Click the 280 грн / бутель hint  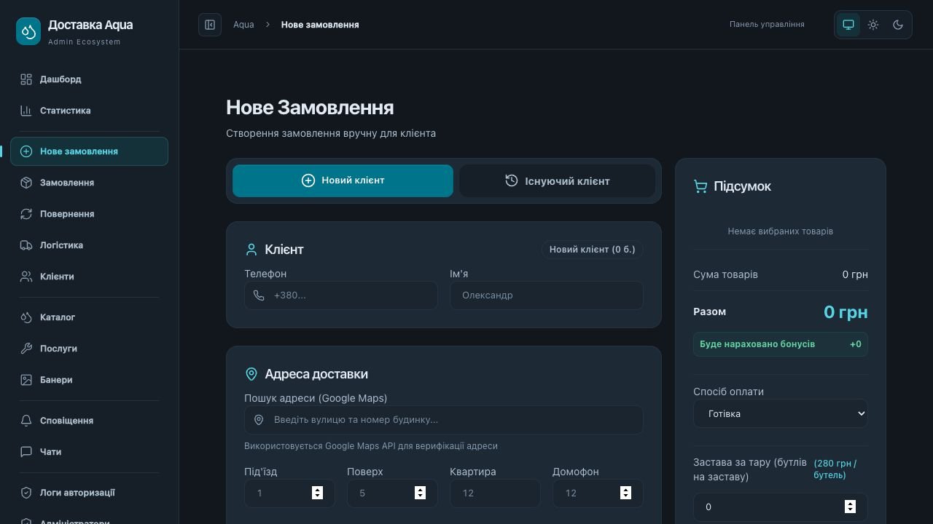point(835,469)
